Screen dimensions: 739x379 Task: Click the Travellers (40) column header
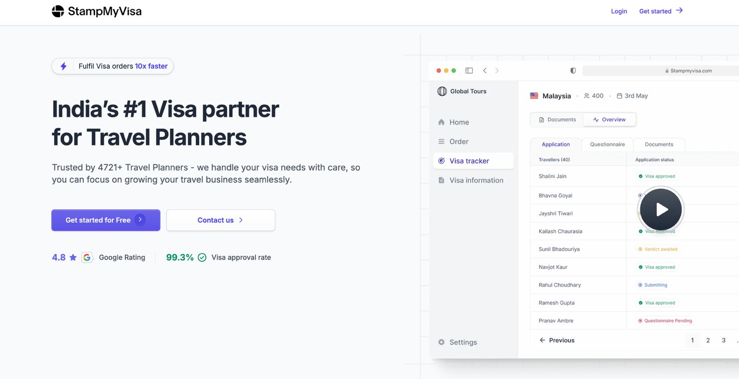554,160
